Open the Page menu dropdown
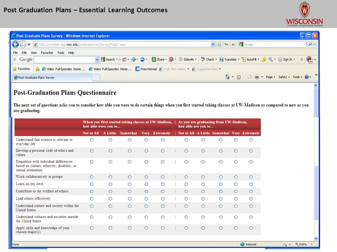This screenshot has height=252, width=337. click(x=270, y=77)
